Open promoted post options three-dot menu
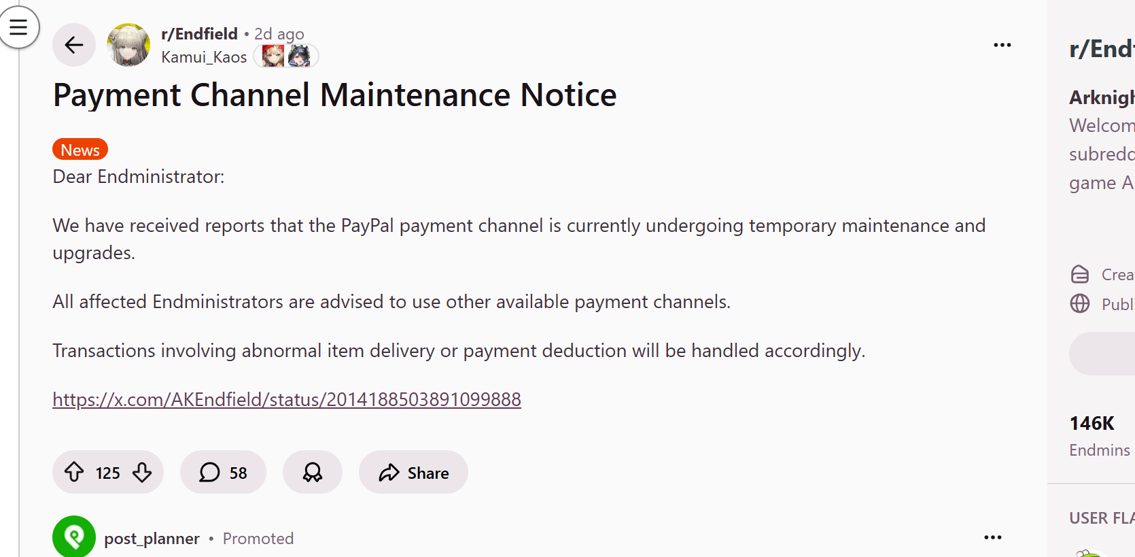Screen dimensions: 1135x557 (x=992, y=537)
